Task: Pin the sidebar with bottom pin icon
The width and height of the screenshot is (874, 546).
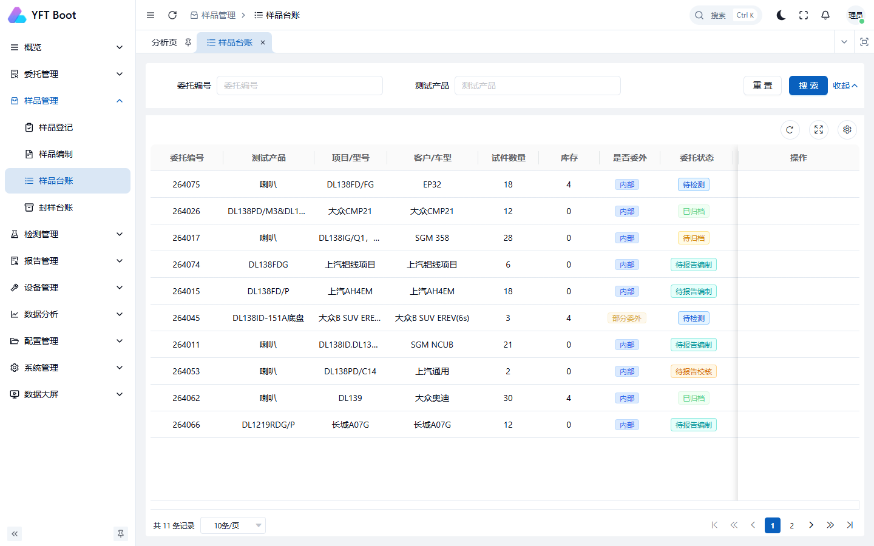Action: click(x=121, y=534)
